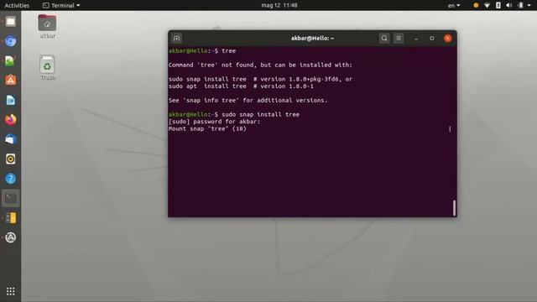
Task: Open Thunderbird mail in the dock
Action: (11, 139)
